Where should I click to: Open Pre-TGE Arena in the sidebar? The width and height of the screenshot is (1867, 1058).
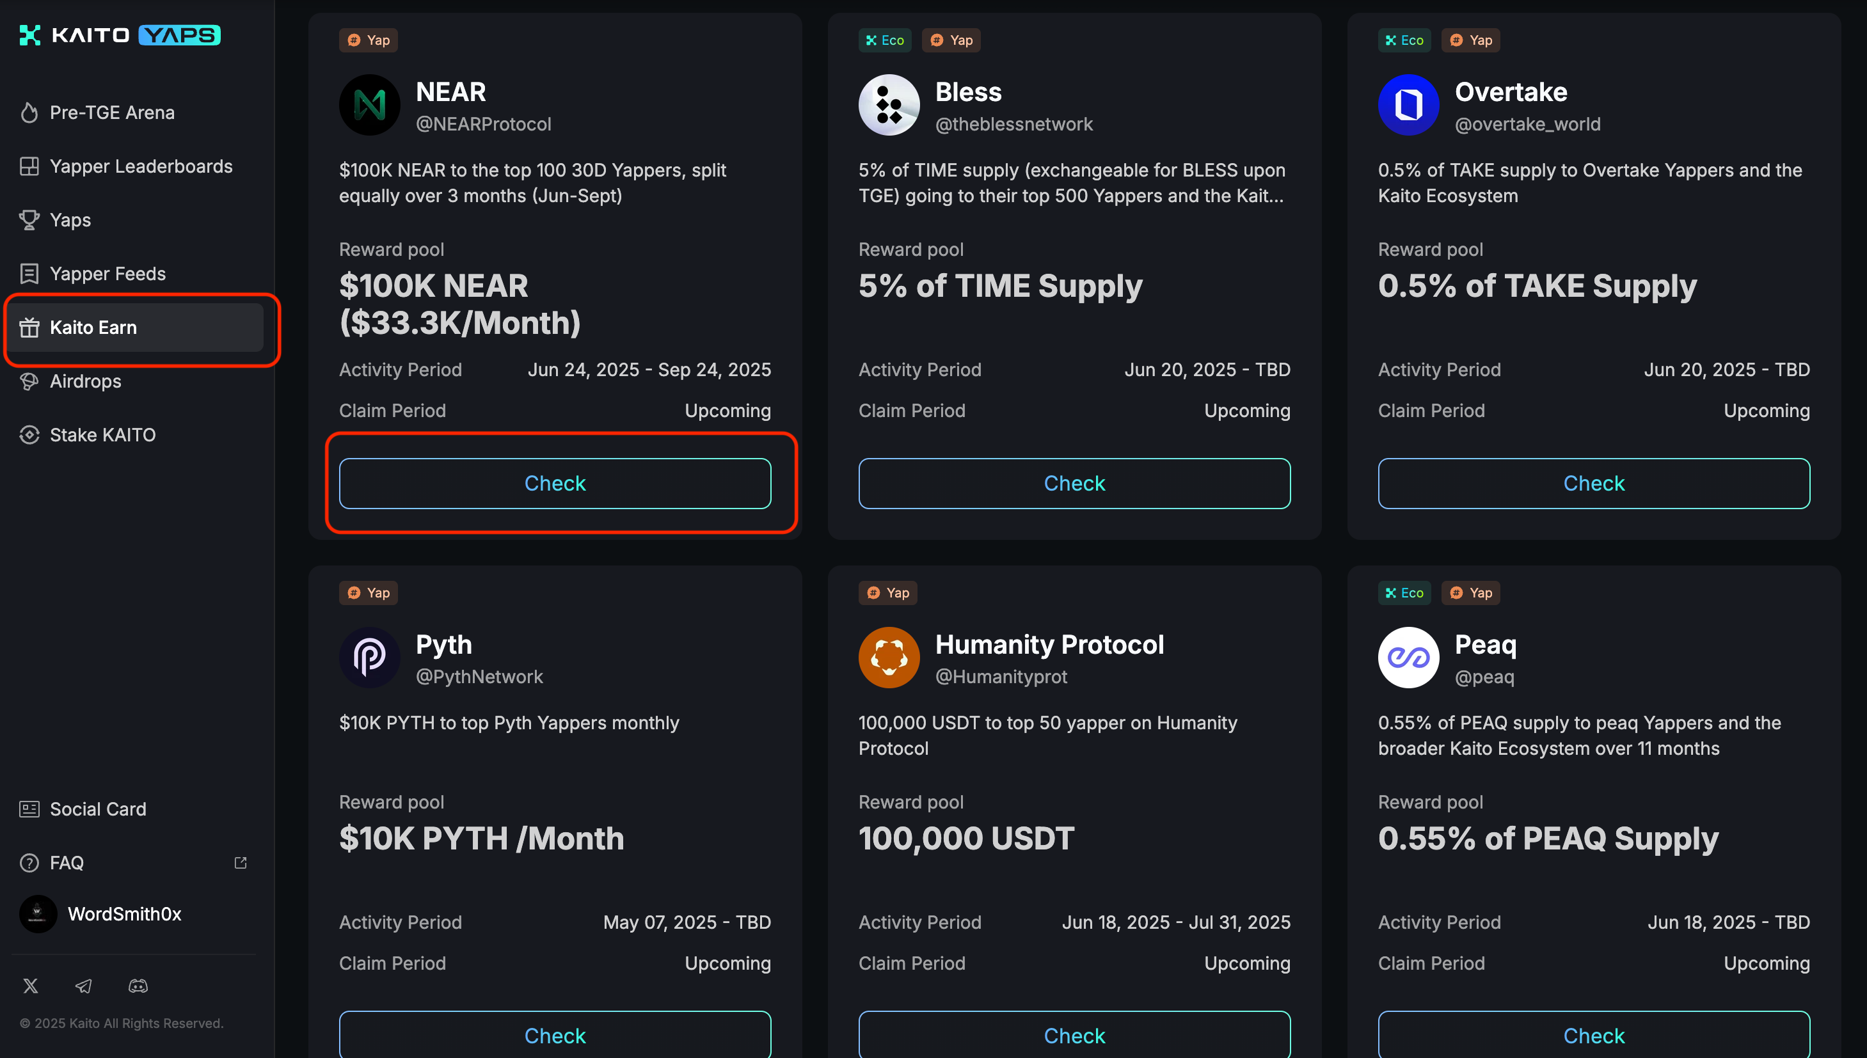(x=112, y=113)
